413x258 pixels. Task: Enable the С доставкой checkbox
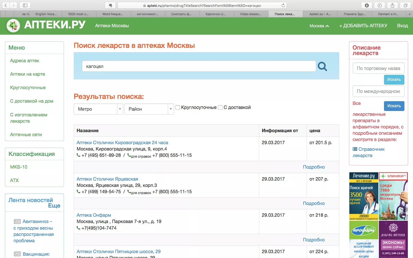coord(220,107)
